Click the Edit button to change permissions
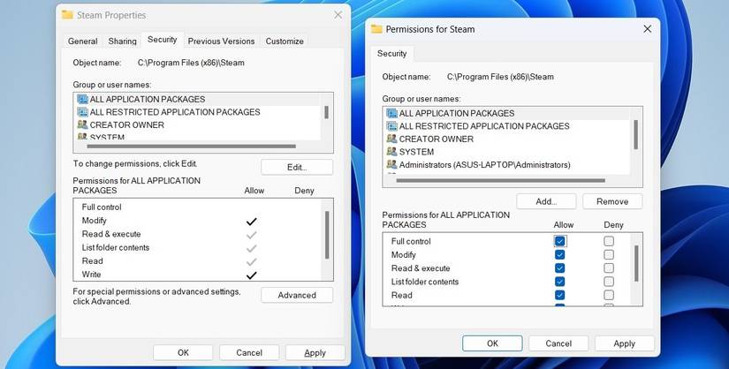Viewport: 729px width, 369px height. pos(297,168)
